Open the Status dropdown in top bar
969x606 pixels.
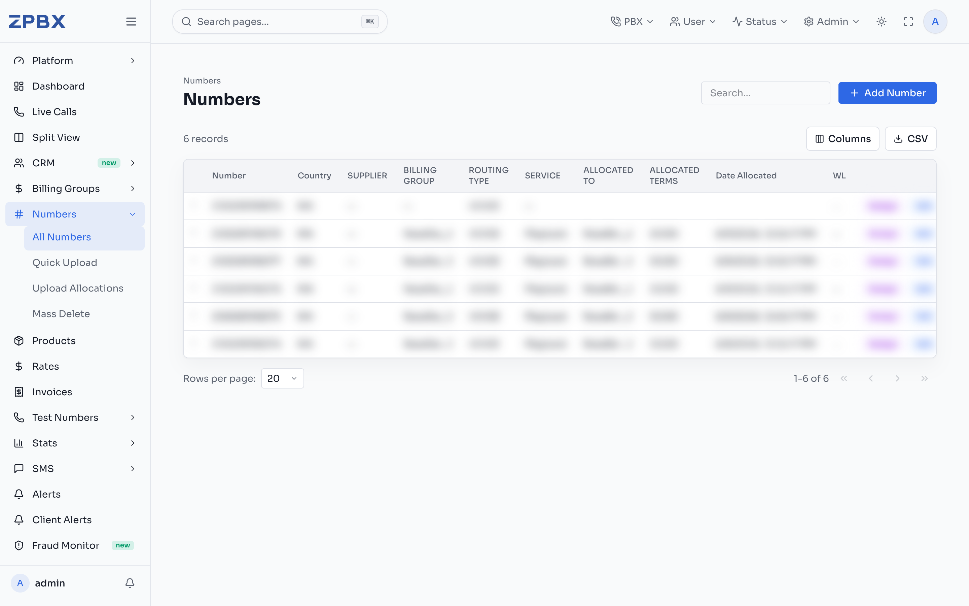tap(760, 22)
